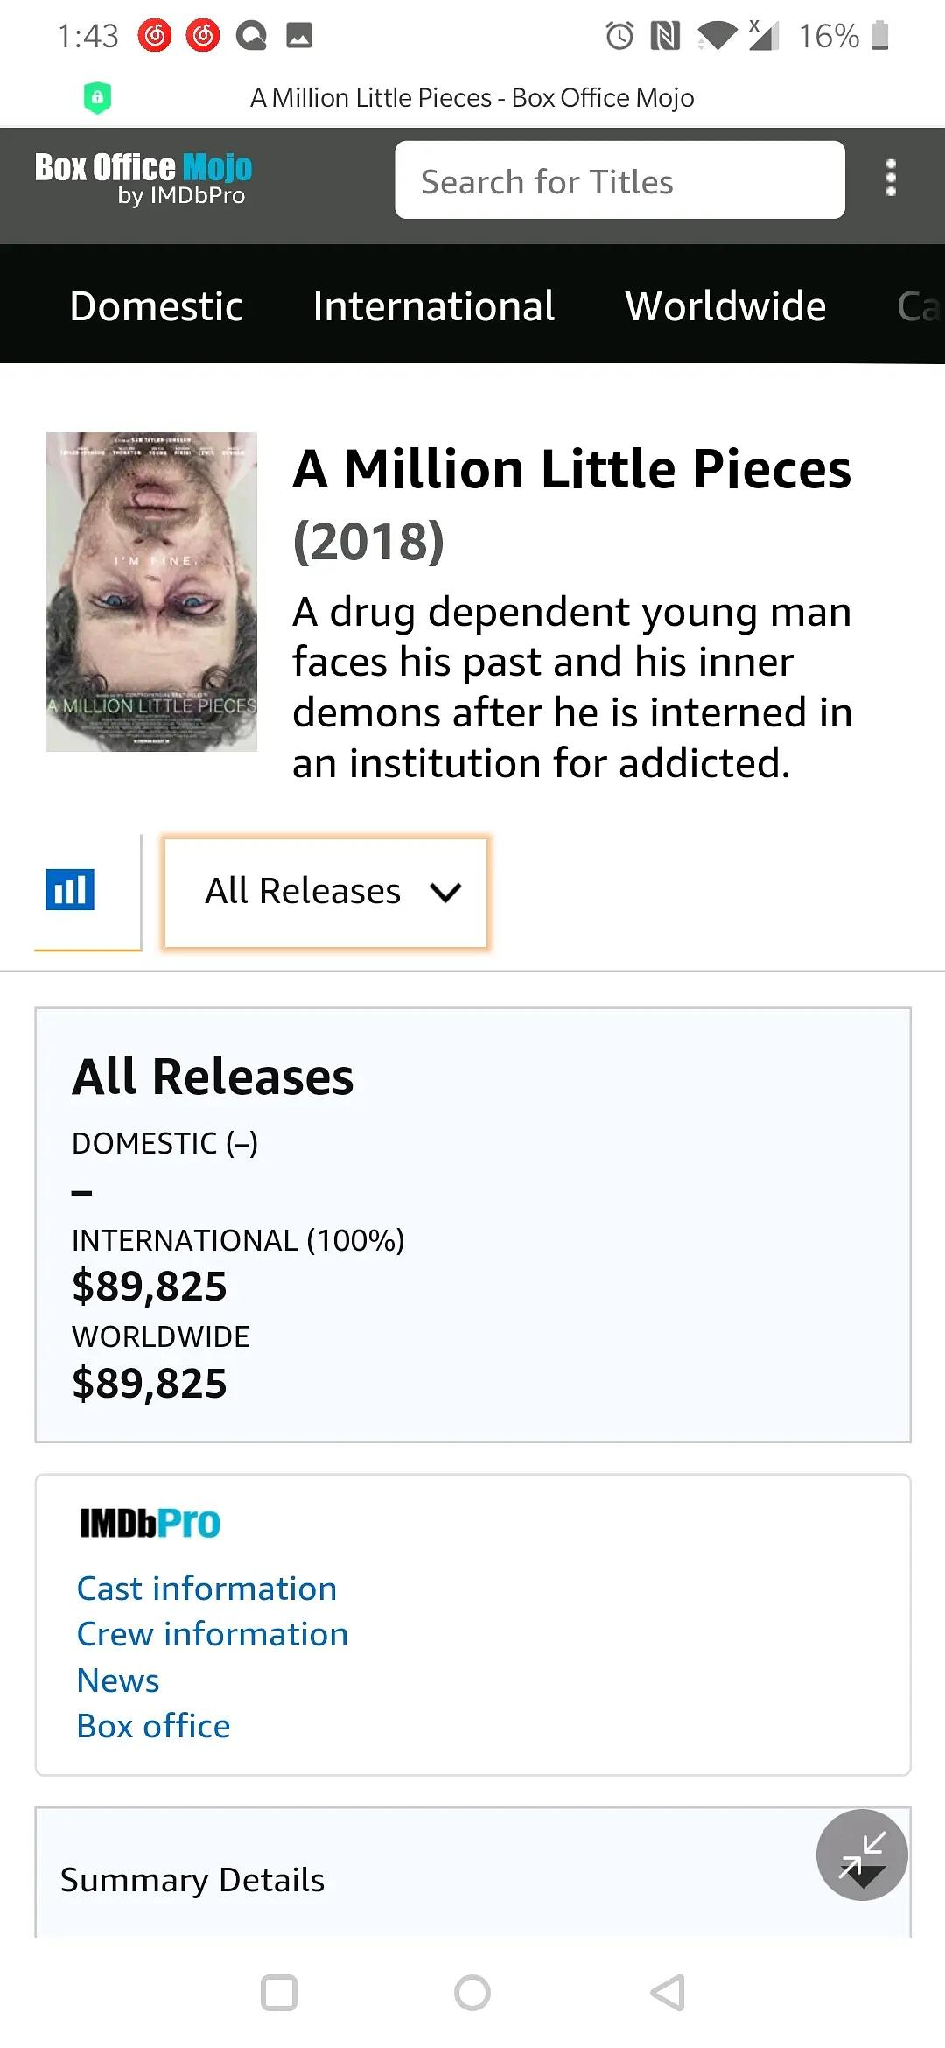The width and height of the screenshot is (945, 2048).
Task: Go to the Worldwide tab
Action: (x=725, y=306)
